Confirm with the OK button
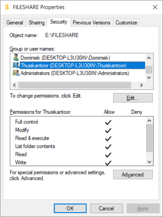The height and width of the screenshot is (217, 163). [70, 208]
